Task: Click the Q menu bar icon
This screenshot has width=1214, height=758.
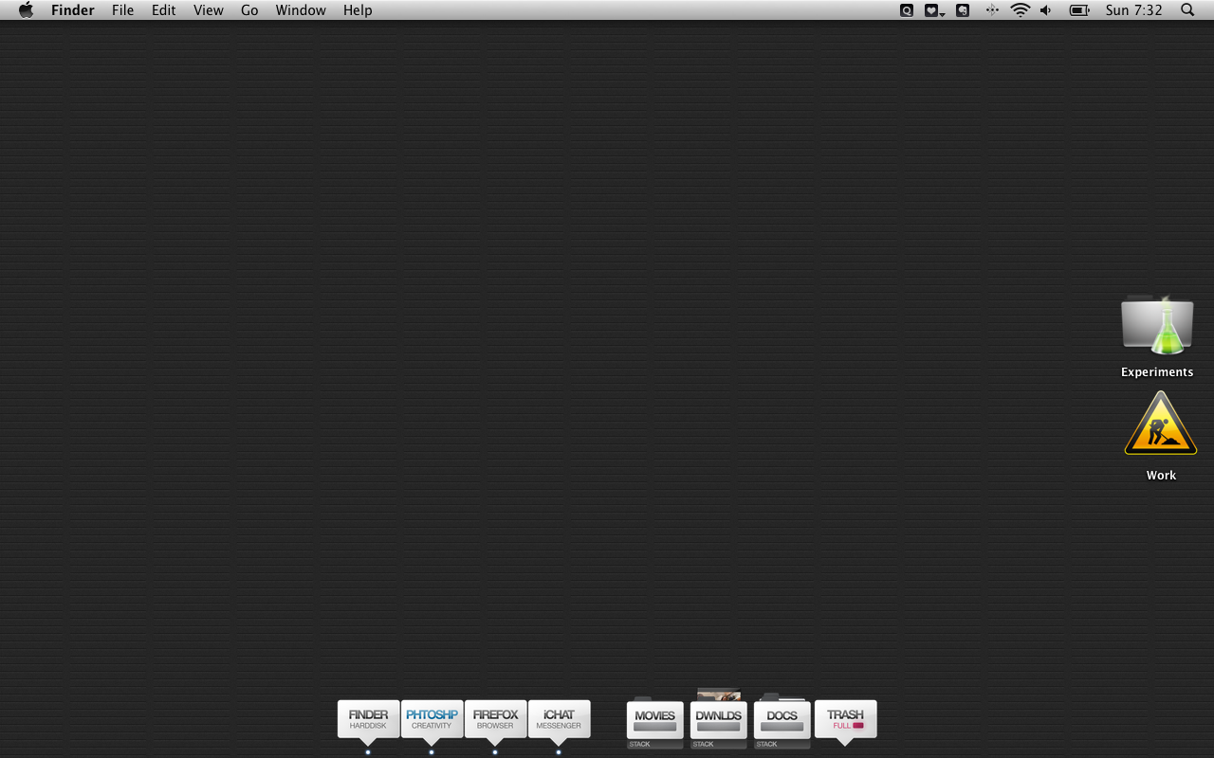Action: pos(907,10)
